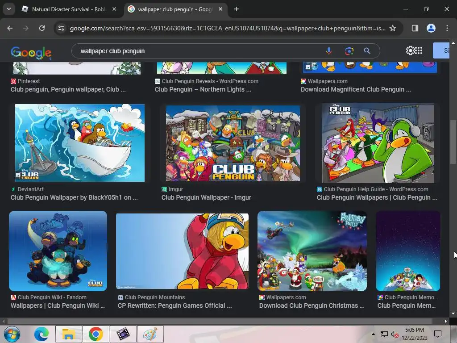Open CP Rewritten: Penguin Games Official link

coord(174,305)
